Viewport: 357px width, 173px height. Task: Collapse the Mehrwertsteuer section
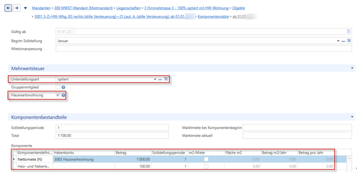click(352, 68)
